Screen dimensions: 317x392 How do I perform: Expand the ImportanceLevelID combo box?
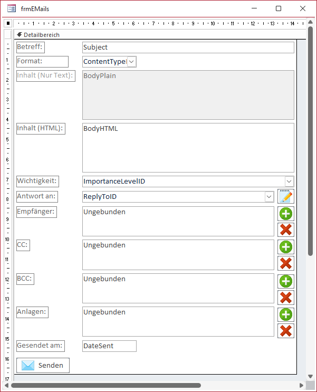(x=289, y=181)
